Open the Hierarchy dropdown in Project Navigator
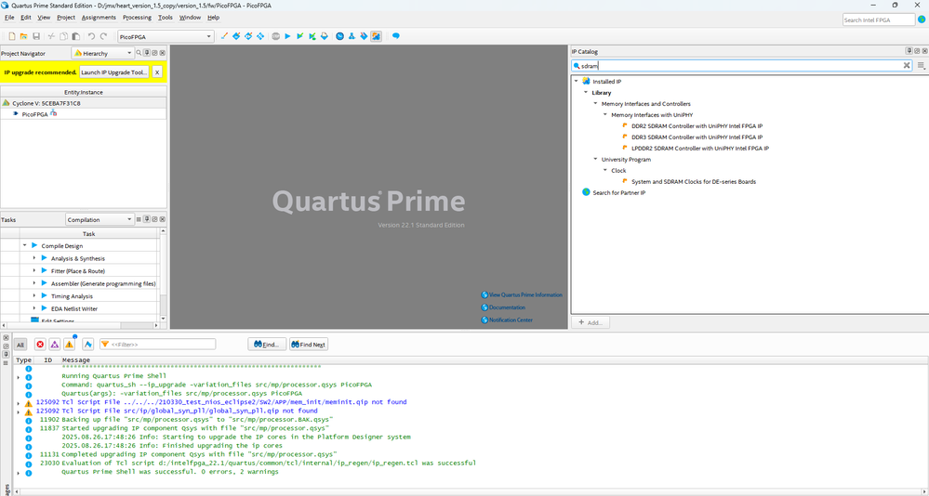 click(x=103, y=53)
